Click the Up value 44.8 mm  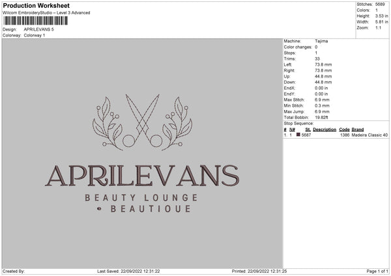(x=323, y=76)
